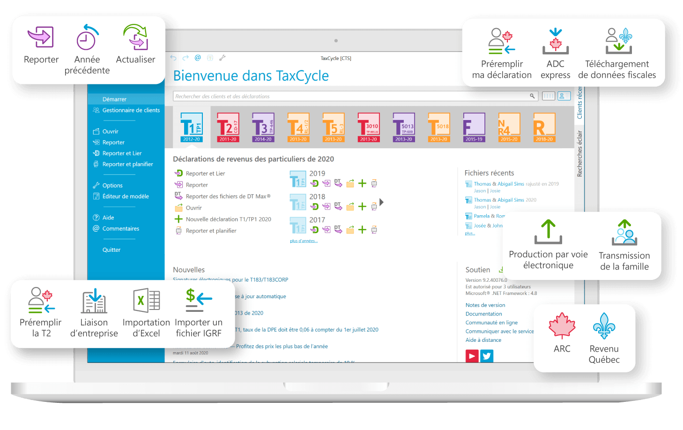The image size is (683, 430).
Task: Open the R 2018-20 module tile
Action: 544,127
